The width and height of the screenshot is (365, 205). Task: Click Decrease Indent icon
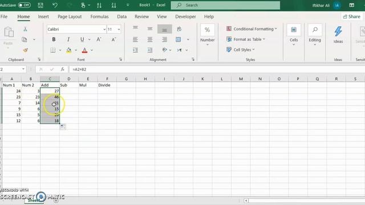135,50
